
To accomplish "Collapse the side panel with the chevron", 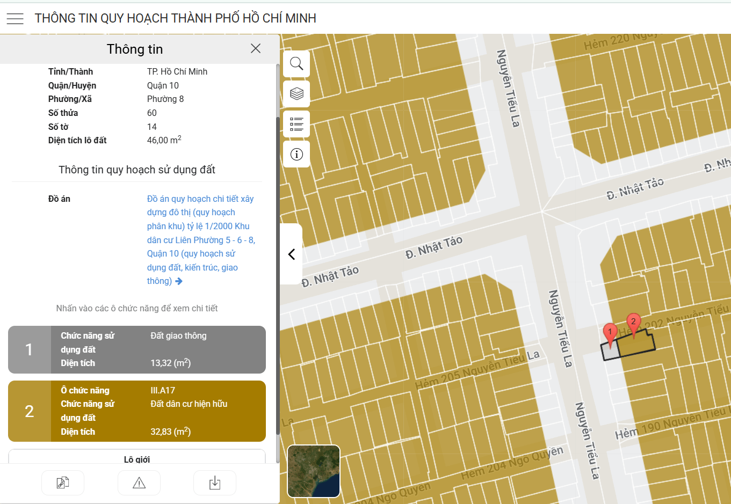I will pos(291,254).
